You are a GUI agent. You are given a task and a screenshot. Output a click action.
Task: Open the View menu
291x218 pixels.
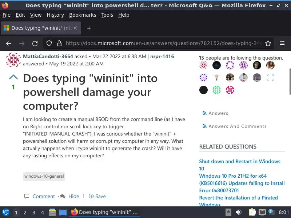pyautogui.click(x=36, y=15)
